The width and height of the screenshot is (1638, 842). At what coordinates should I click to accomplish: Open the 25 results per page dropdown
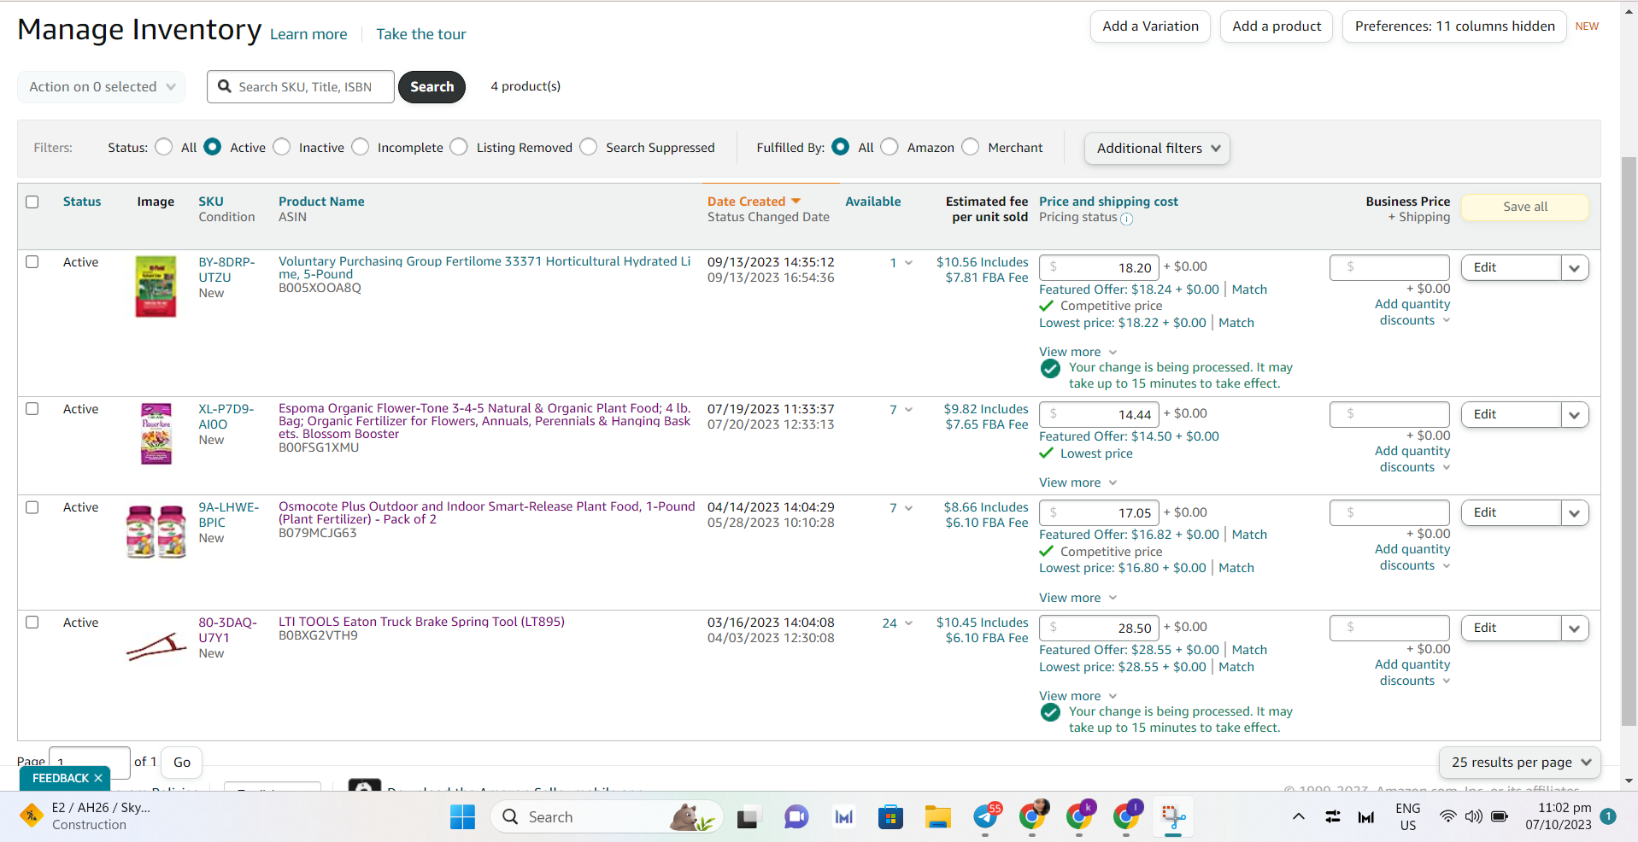pos(1520,763)
